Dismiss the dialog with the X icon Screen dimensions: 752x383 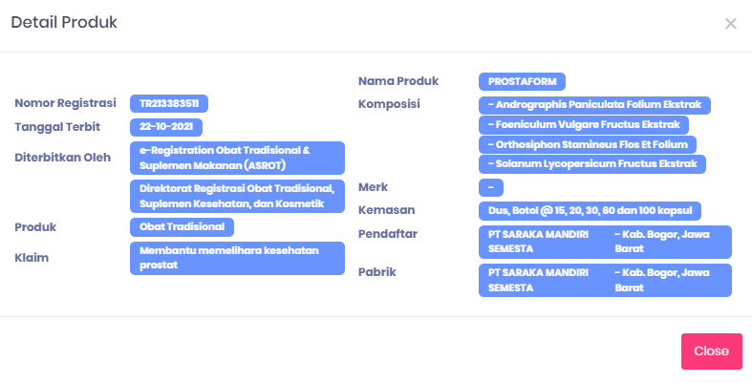click(x=730, y=24)
